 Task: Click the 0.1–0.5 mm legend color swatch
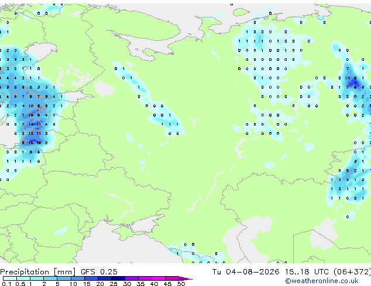click(x=10, y=278)
